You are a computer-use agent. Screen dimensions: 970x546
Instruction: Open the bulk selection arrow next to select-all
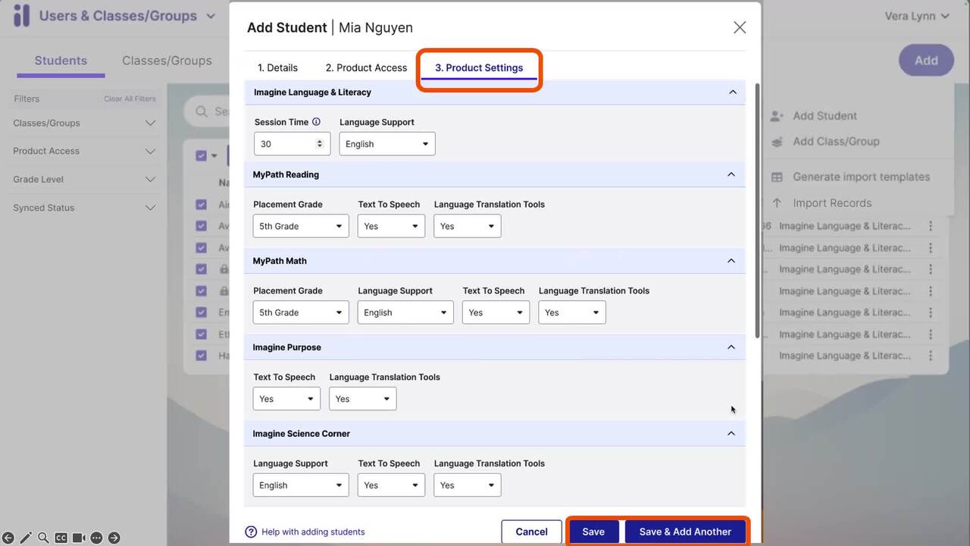[x=214, y=156]
